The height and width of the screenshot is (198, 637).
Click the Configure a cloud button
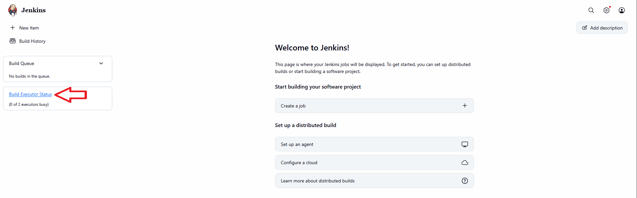[375, 163]
